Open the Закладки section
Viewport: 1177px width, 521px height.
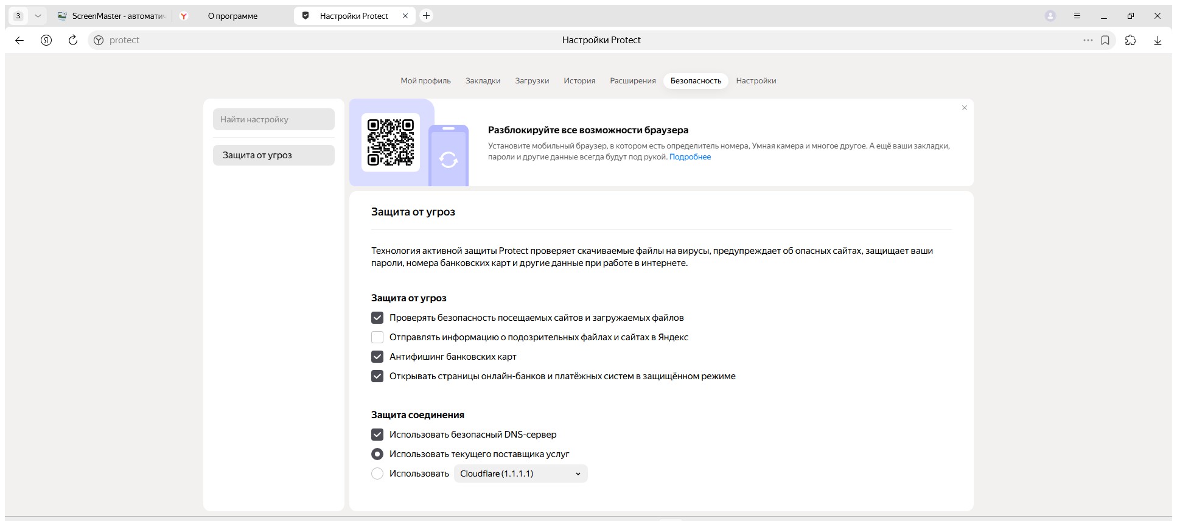[x=483, y=81]
